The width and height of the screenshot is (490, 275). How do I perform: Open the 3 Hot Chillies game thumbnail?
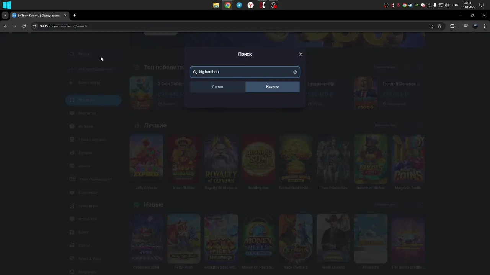pos(183,159)
